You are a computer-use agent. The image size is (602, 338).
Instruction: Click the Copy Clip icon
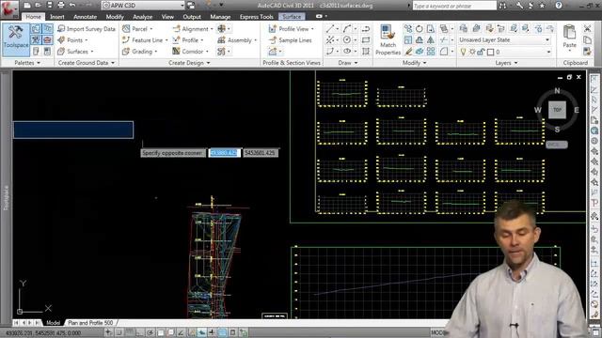[587, 39]
